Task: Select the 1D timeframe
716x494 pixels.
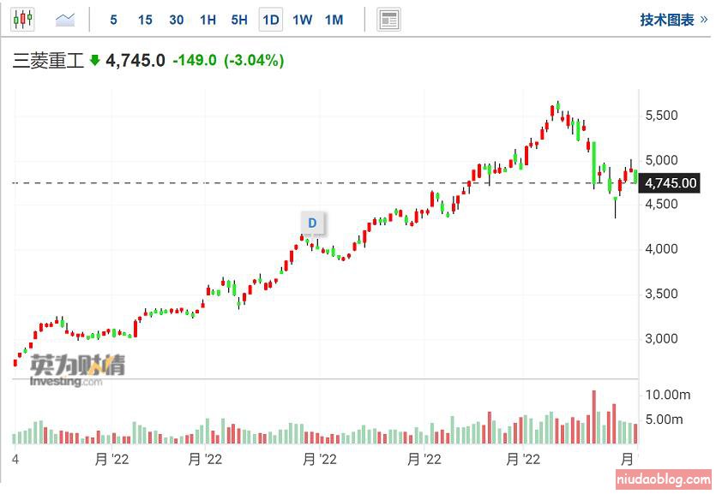Action: click(x=271, y=20)
